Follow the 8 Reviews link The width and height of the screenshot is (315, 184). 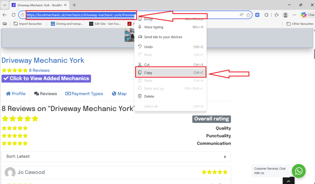click(x=39, y=70)
